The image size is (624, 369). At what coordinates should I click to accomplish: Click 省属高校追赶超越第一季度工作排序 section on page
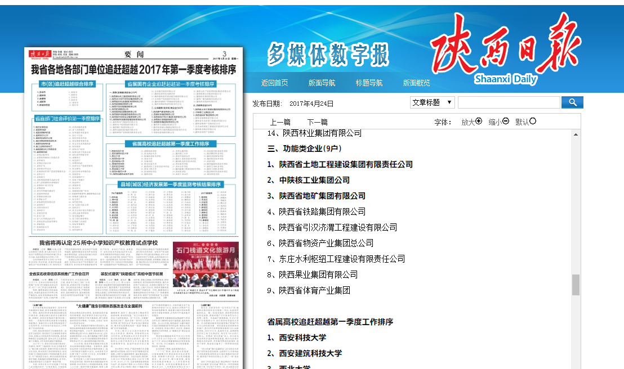coord(171,144)
